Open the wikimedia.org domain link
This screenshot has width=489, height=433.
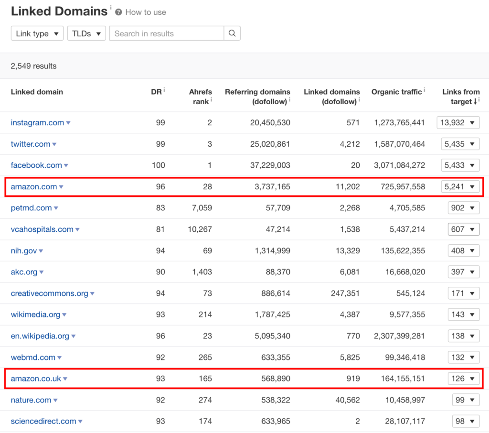point(35,314)
